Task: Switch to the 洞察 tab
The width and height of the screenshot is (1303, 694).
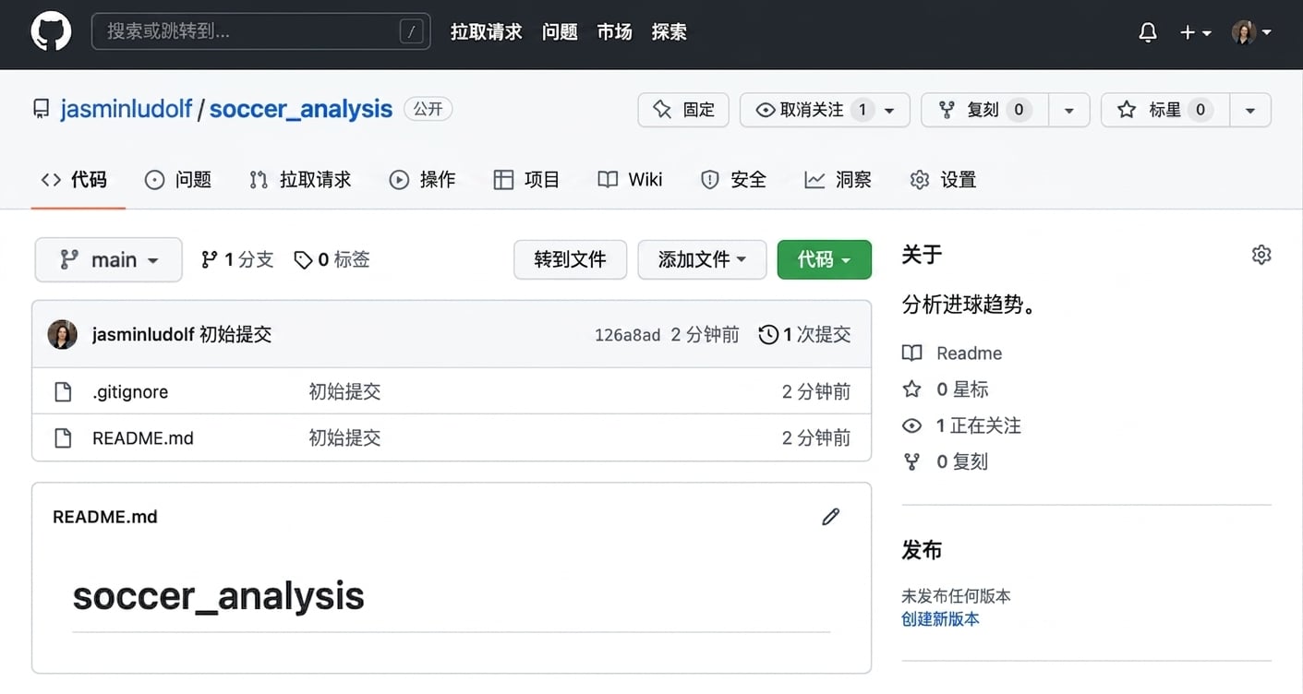Action: pyautogui.click(x=838, y=180)
